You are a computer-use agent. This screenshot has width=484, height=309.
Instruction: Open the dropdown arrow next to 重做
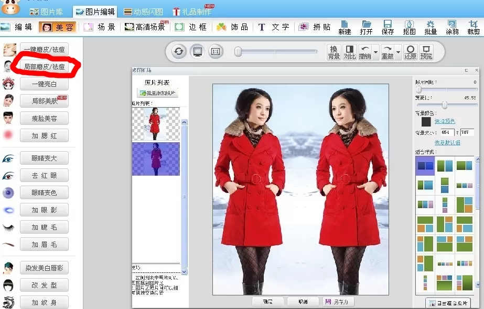(398, 52)
